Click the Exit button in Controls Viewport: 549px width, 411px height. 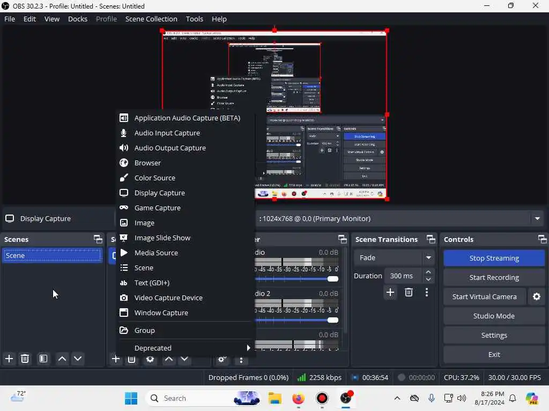(x=494, y=354)
